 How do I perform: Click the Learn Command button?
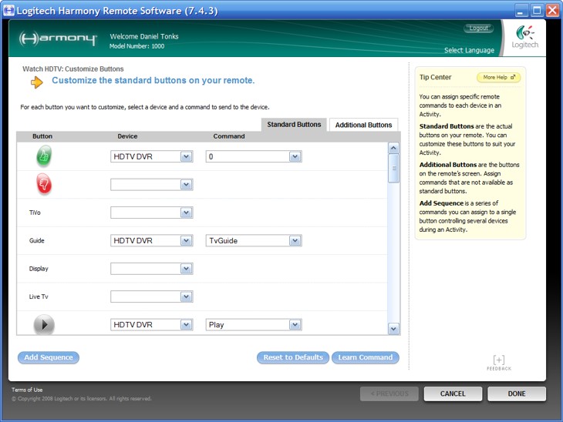tap(365, 357)
